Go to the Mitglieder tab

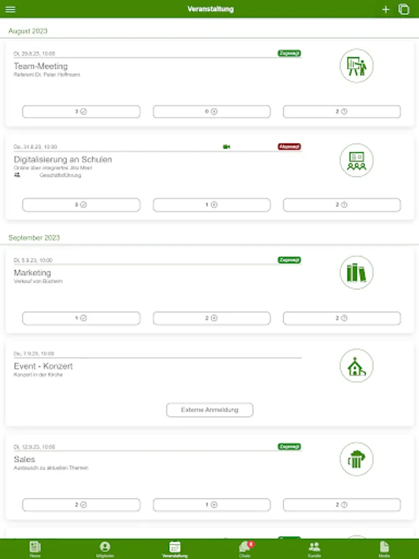click(105, 548)
